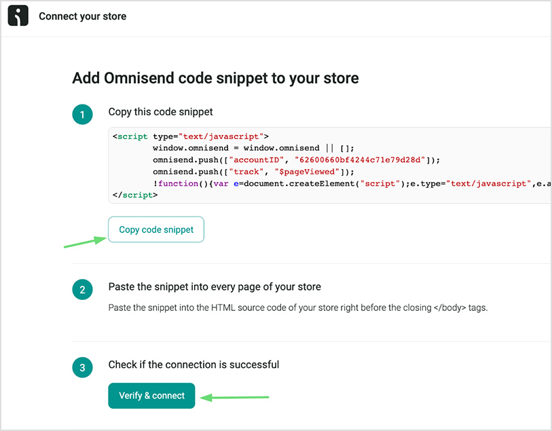552x431 pixels.
Task: Click the "Add Omnisend code snippet to your store" heading
Action: [x=215, y=78]
